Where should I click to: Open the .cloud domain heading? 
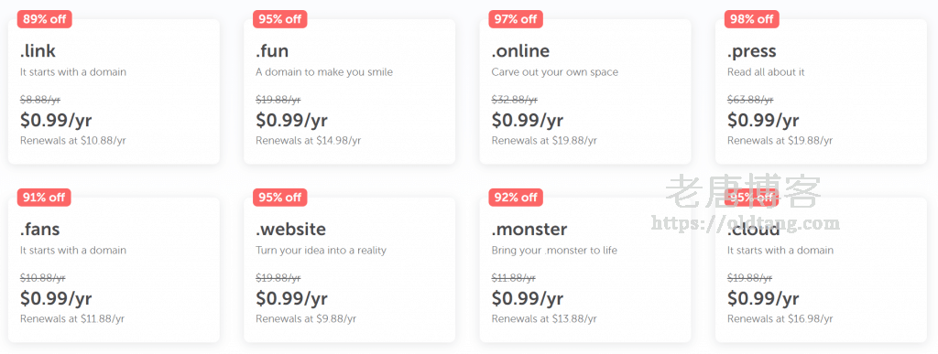coord(751,230)
